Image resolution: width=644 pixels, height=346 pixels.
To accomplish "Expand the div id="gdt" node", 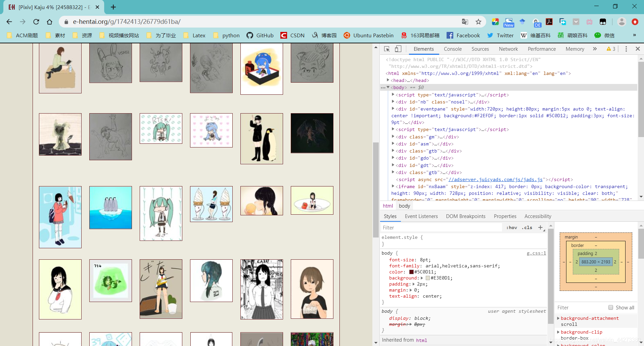I will 393,165.
